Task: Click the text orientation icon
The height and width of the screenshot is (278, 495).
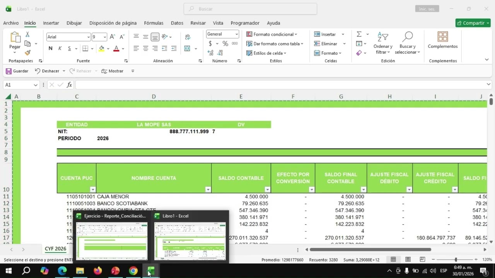Action: coord(165,37)
